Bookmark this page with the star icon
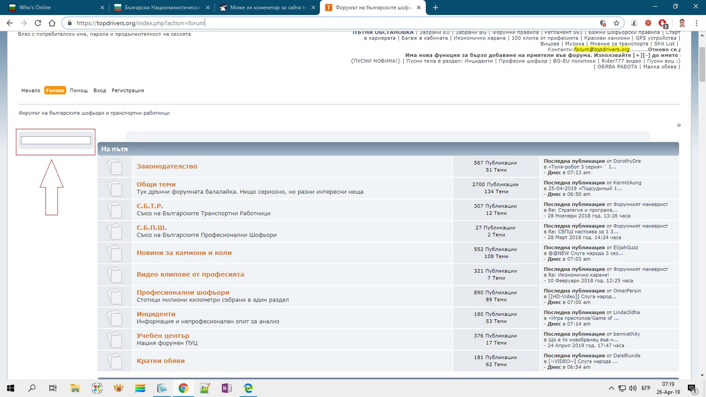This screenshot has height=397, width=706. coord(617,23)
